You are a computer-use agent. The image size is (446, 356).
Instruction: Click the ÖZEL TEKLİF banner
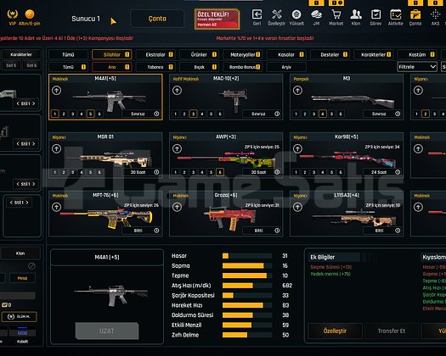[x=217, y=19]
